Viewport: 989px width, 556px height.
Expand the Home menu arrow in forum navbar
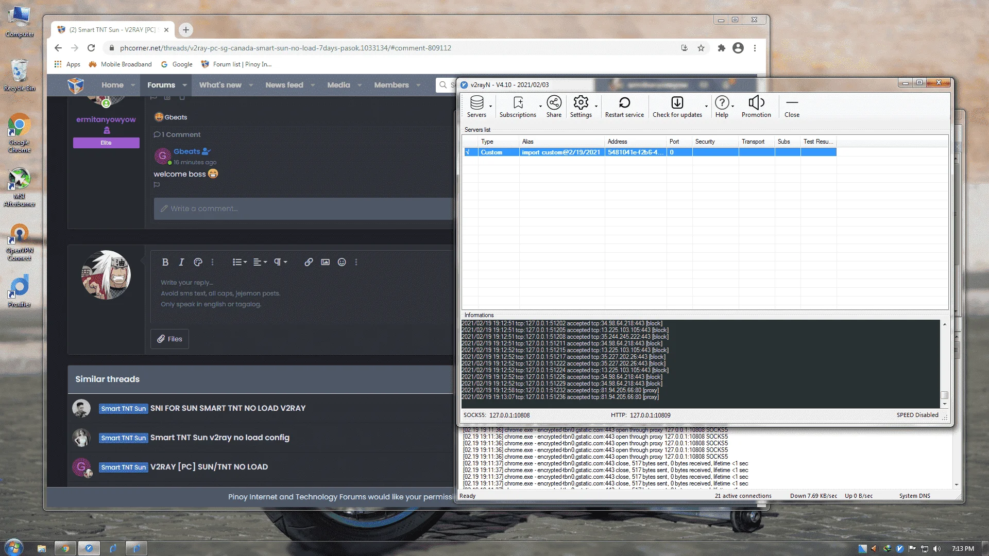[133, 85]
